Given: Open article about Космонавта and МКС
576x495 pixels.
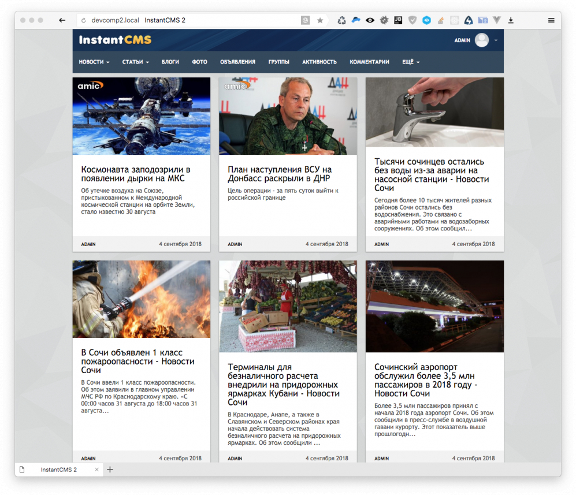Looking at the screenshot, I should point(136,174).
